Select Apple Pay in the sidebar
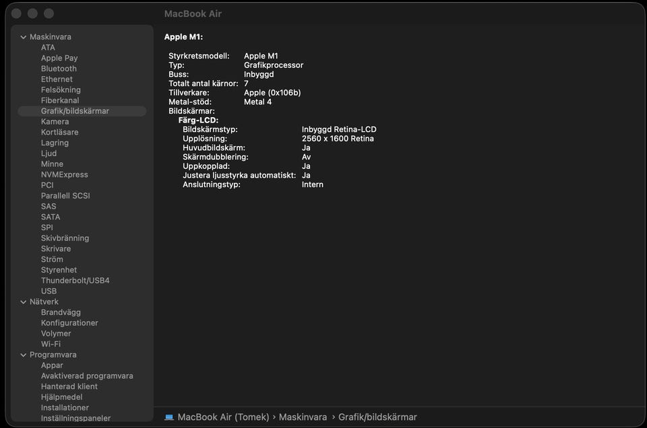 coord(59,58)
